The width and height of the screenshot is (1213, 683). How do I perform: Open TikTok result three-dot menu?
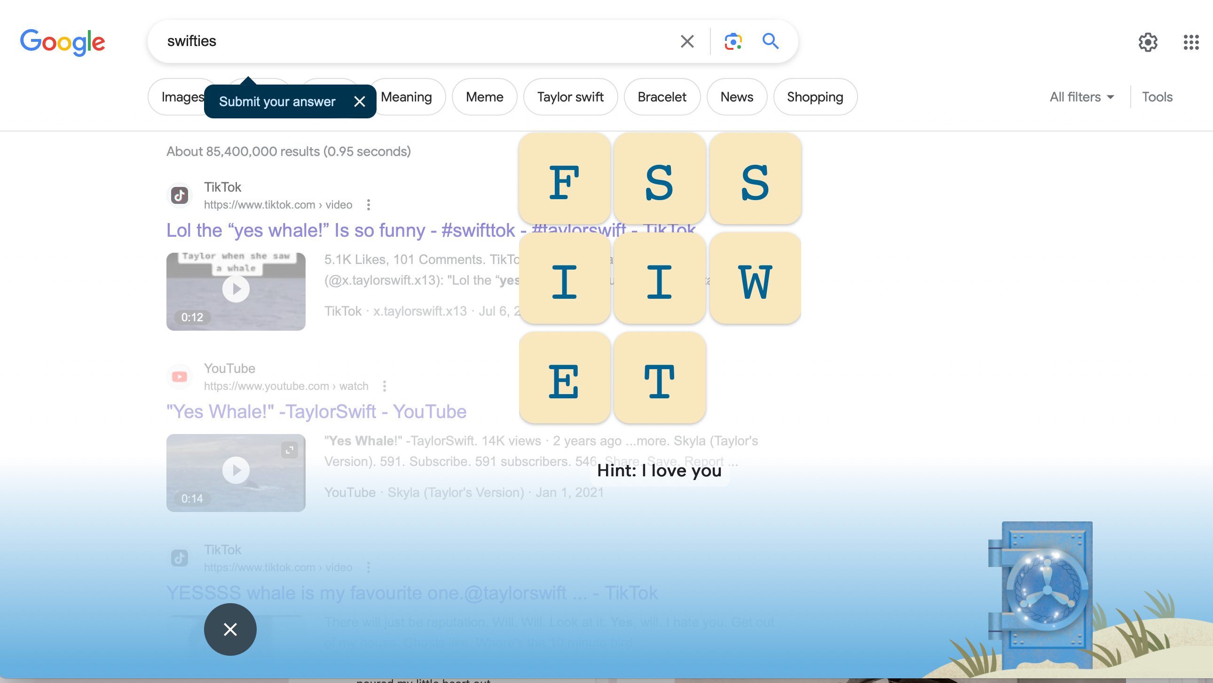tap(368, 205)
